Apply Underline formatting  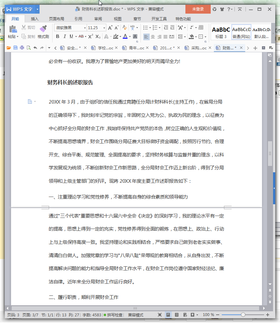coord(71,36)
